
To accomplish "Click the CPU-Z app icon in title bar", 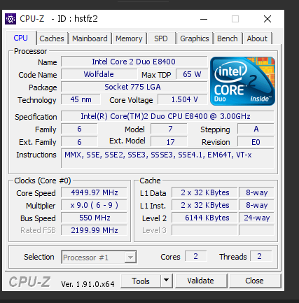I will coord(11,19).
